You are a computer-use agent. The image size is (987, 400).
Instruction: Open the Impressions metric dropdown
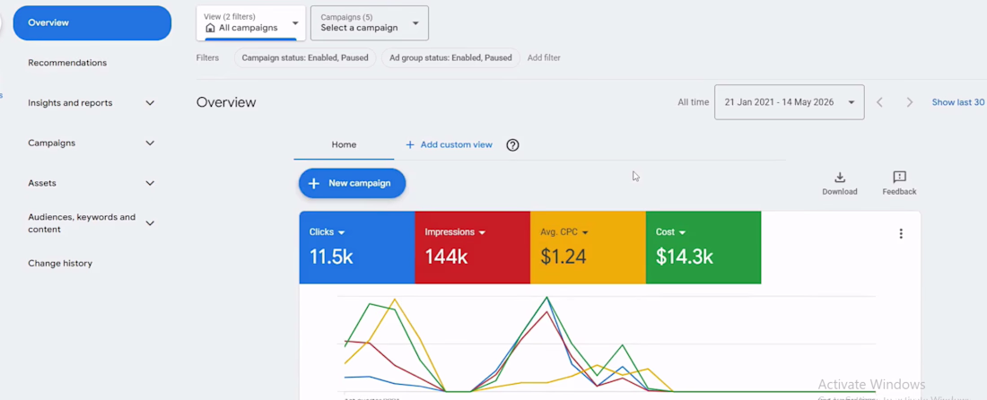click(x=455, y=232)
